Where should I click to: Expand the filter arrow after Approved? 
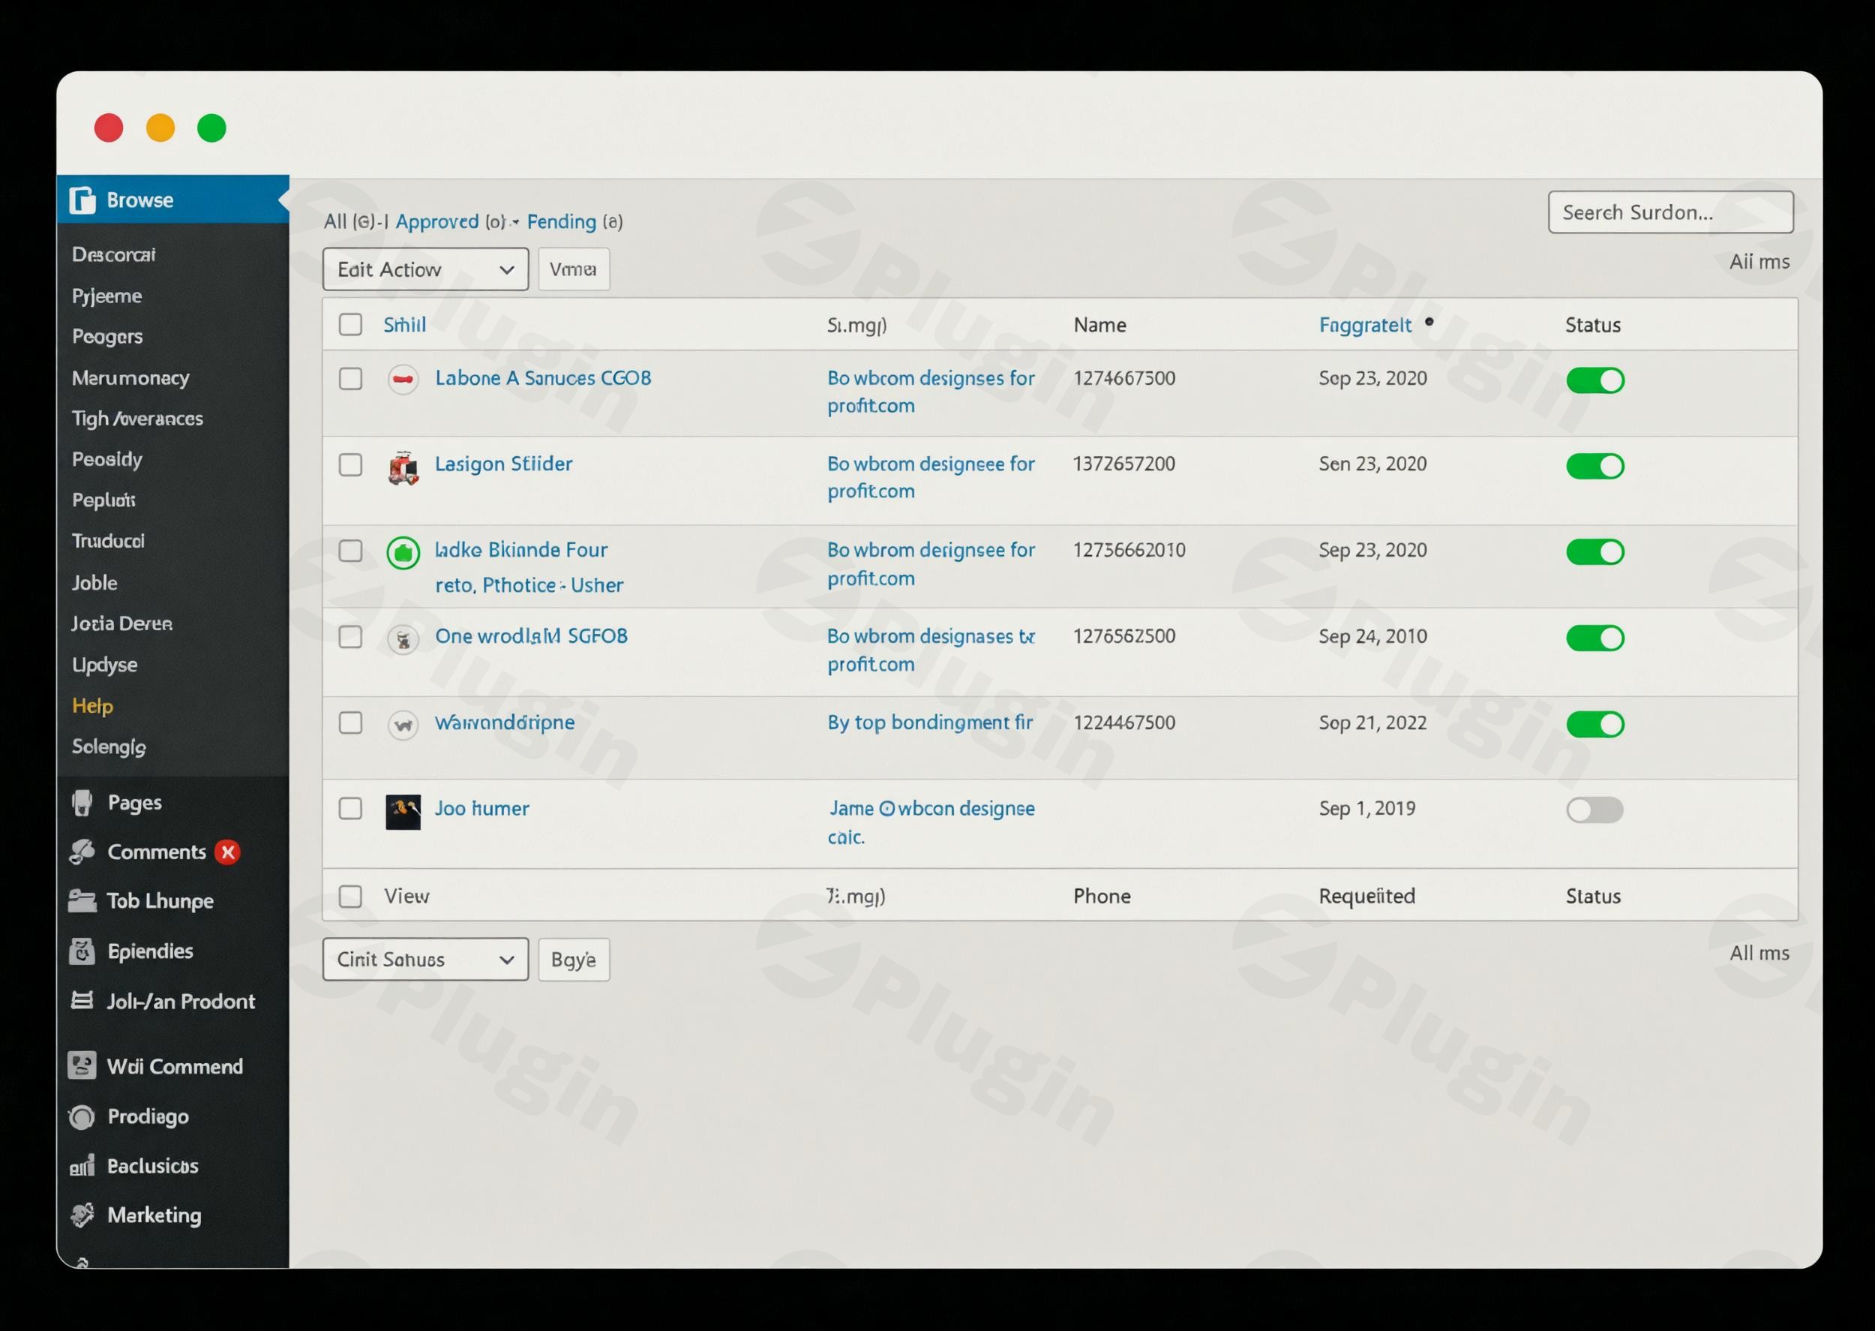click(x=515, y=222)
